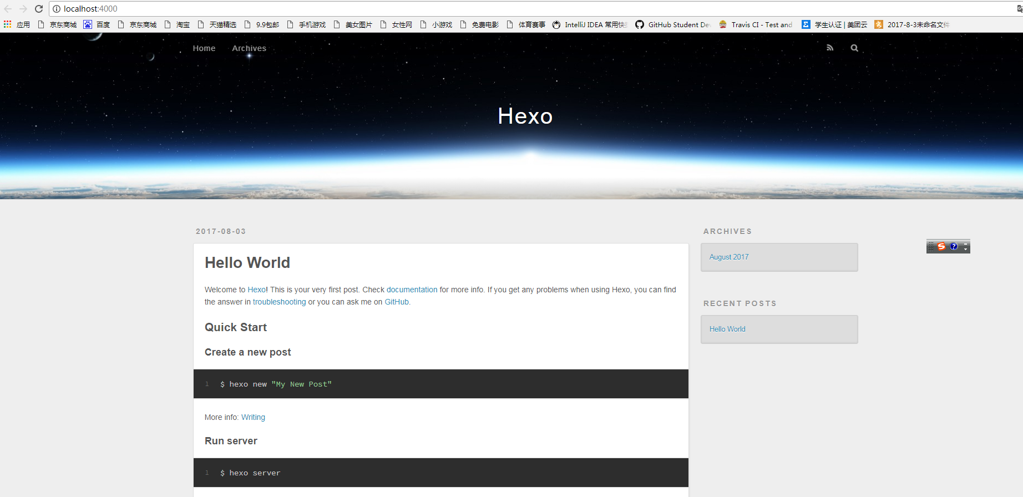The width and height of the screenshot is (1023, 497).
Task: Open the 体育赛事 bookmark
Action: 526,24
